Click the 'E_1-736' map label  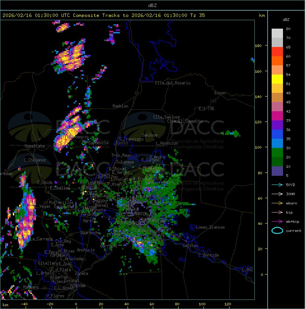(206, 109)
